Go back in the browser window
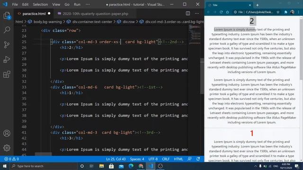The height and width of the screenshot is (170, 303). 208,12
